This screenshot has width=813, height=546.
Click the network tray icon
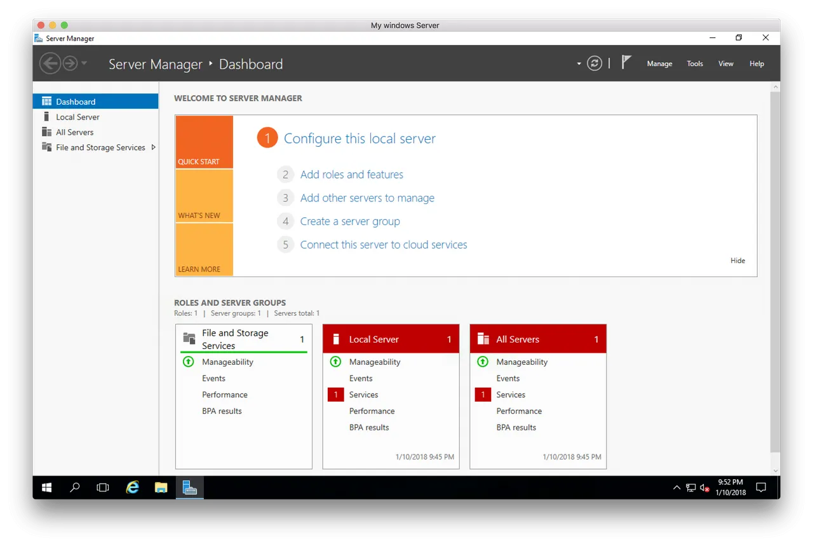tap(691, 488)
